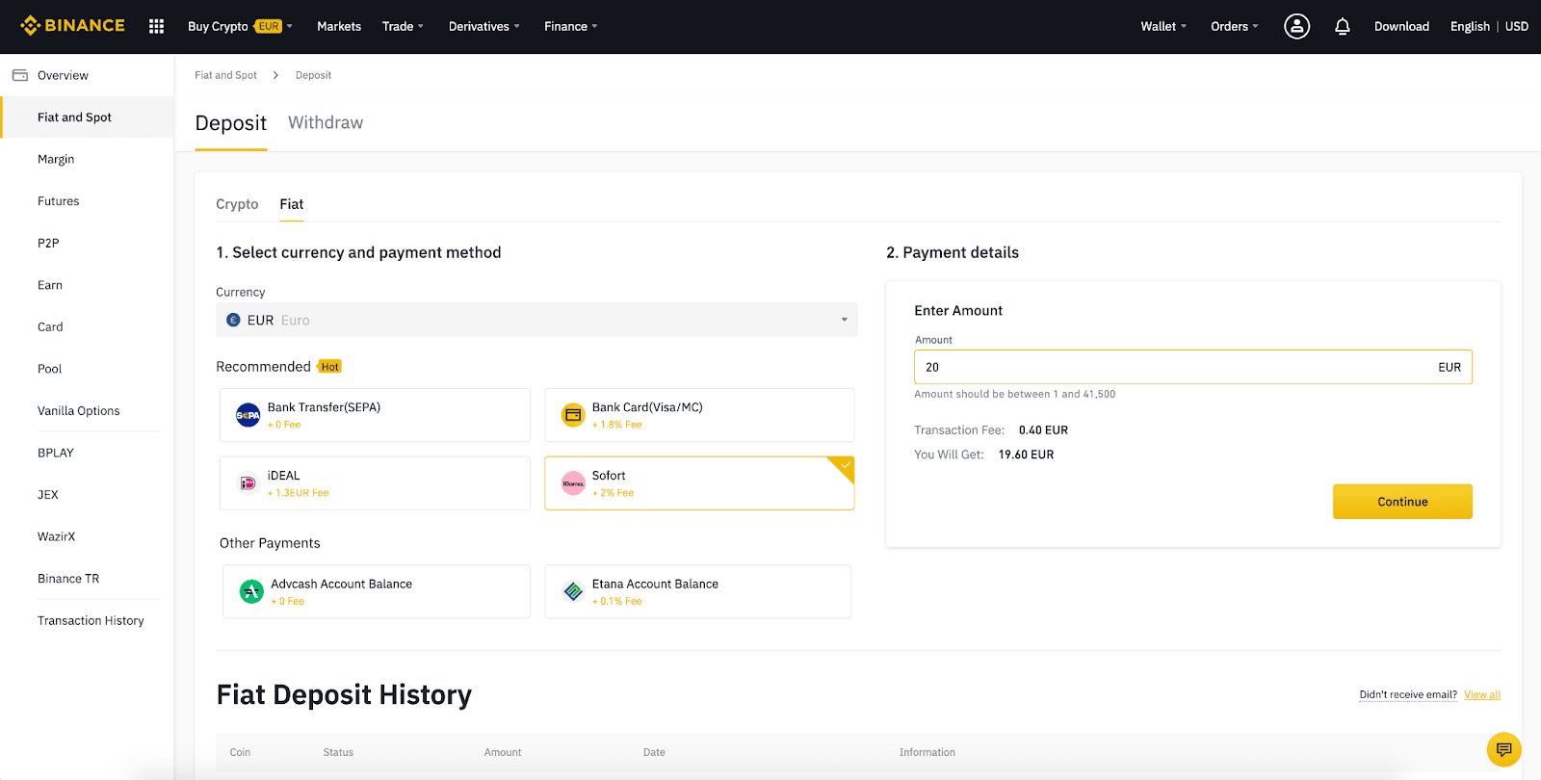
Task: Expand the Buy Crypto dropdown
Action: (289, 26)
